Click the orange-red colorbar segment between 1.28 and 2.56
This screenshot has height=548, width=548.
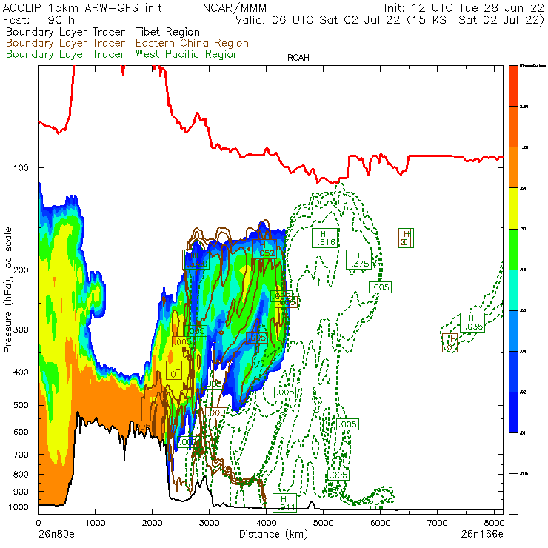pyautogui.click(x=513, y=127)
